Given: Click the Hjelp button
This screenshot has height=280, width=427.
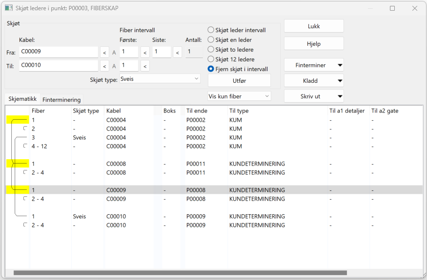Looking at the screenshot, I should (314, 44).
